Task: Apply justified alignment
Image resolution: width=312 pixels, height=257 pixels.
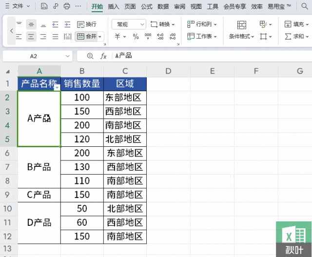Action: coord(55,37)
